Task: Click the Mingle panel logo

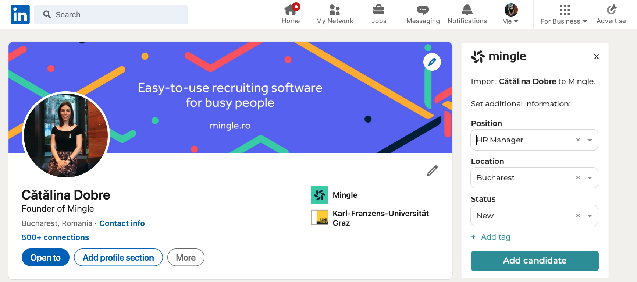Action: click(498, 56)
